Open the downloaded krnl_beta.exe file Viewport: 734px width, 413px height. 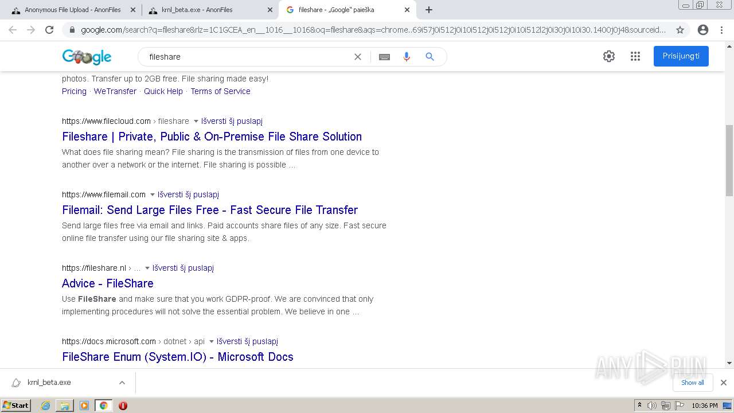[49, 383]
